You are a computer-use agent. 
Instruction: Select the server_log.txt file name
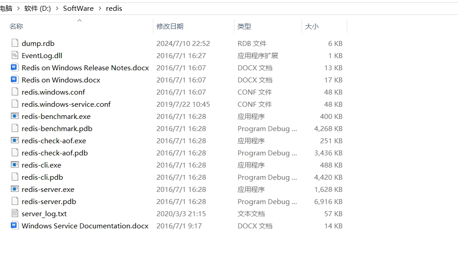pyautogui.click(x=44, y=214)
